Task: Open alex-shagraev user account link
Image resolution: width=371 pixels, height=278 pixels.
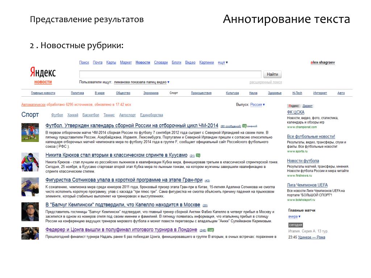Action: (323, 62)
